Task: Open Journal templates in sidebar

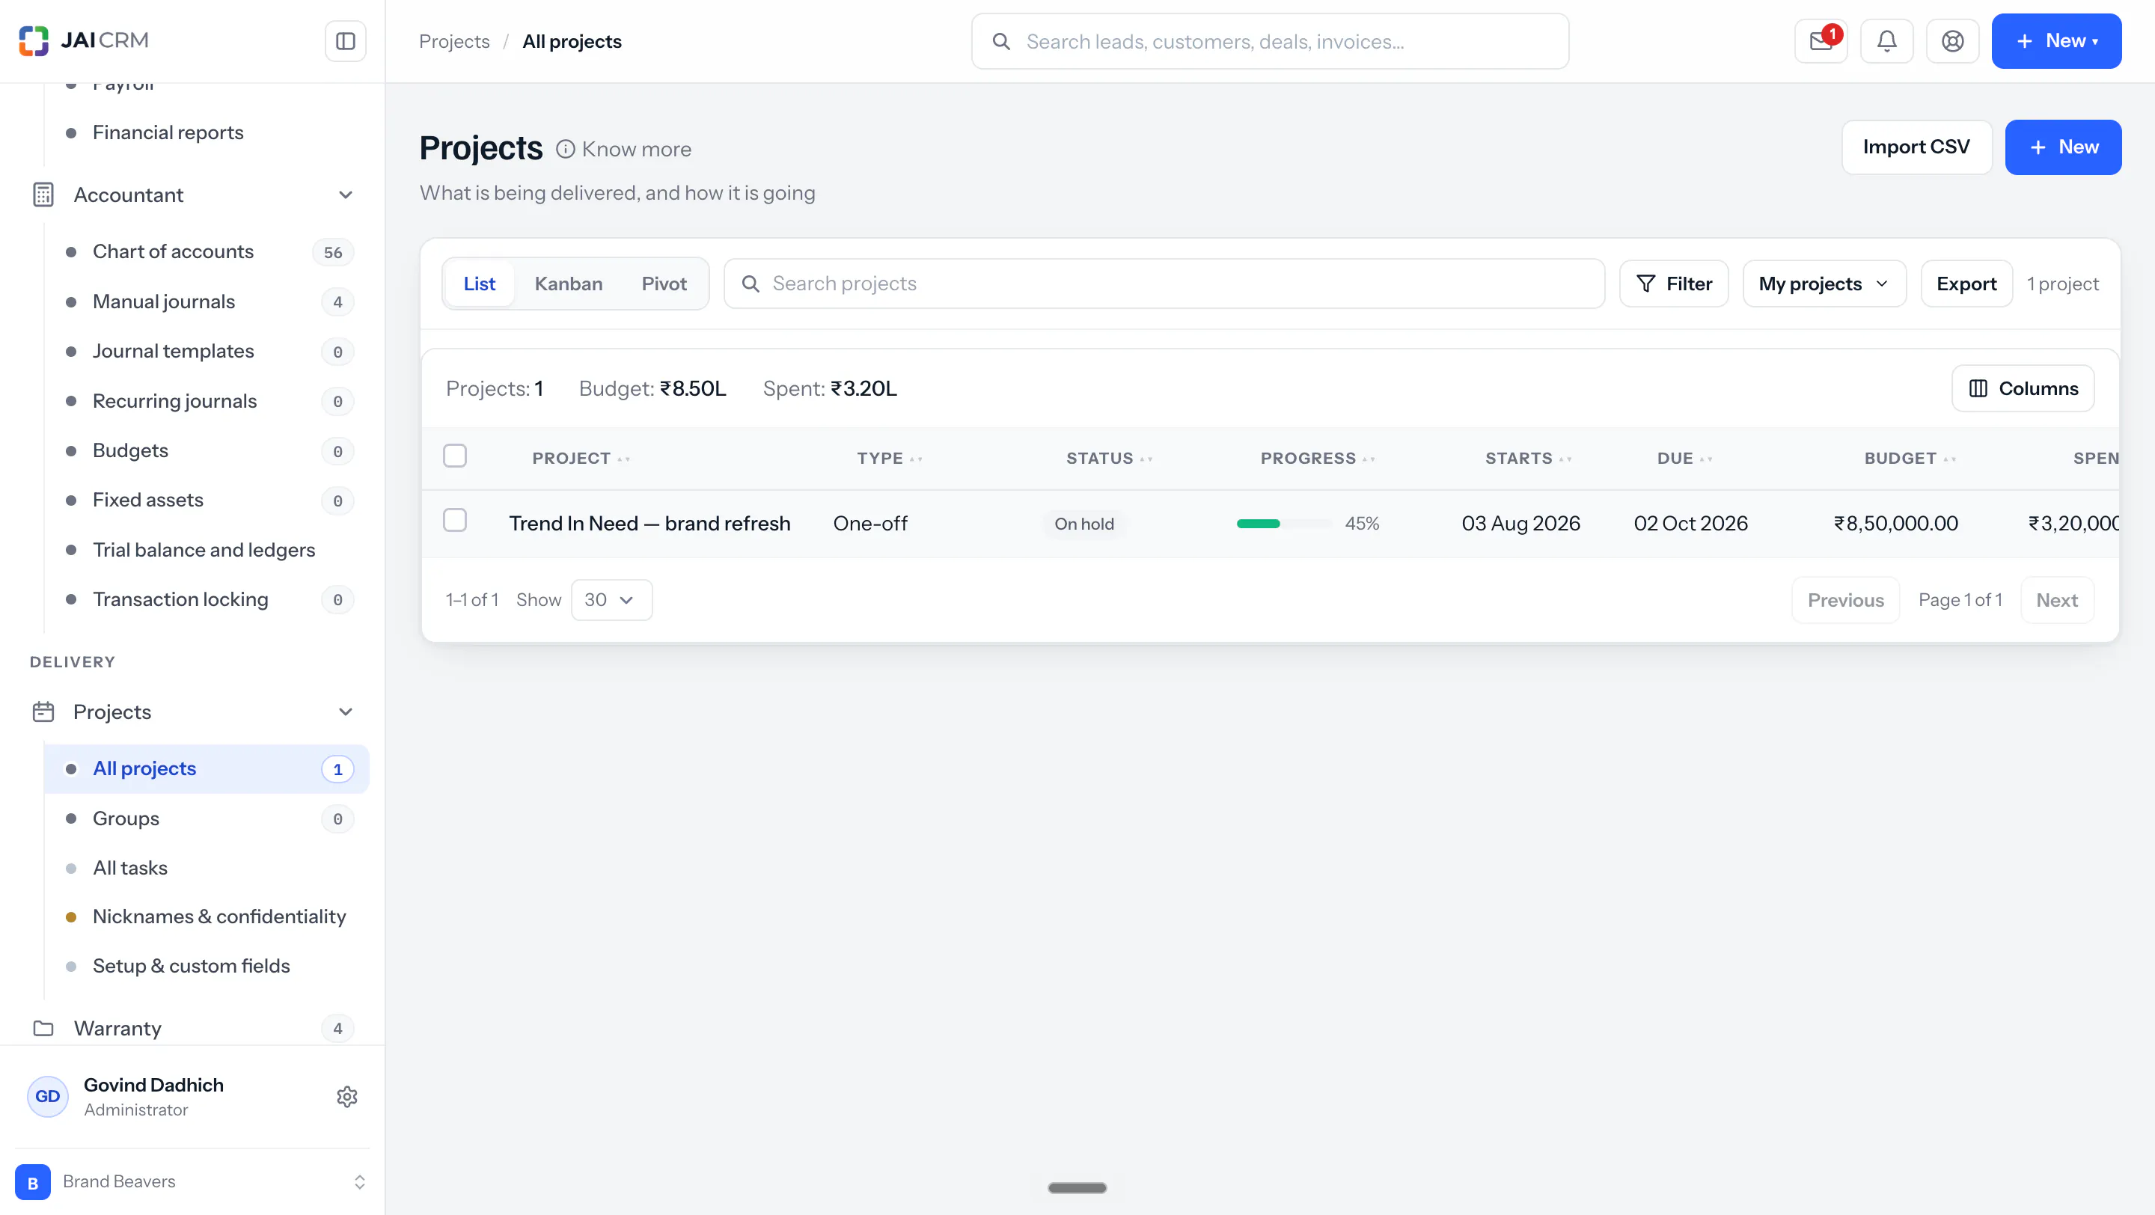Action: (207, 351)
